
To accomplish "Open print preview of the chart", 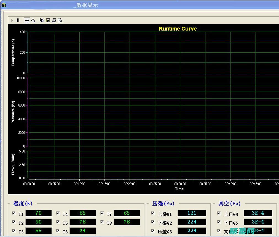I will [60, 20].
